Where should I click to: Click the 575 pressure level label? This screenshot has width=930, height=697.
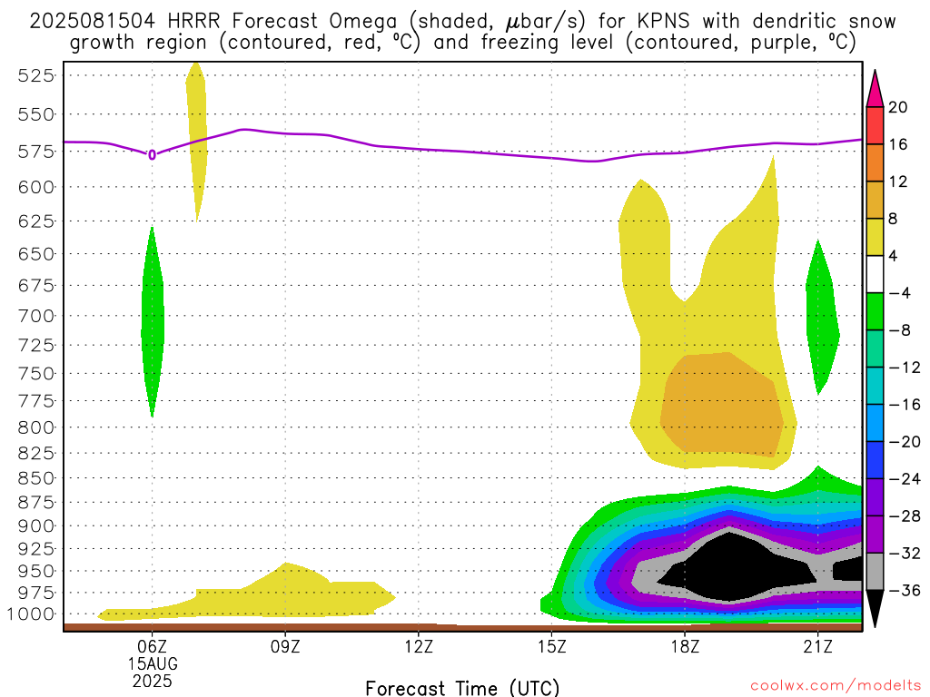35,152
